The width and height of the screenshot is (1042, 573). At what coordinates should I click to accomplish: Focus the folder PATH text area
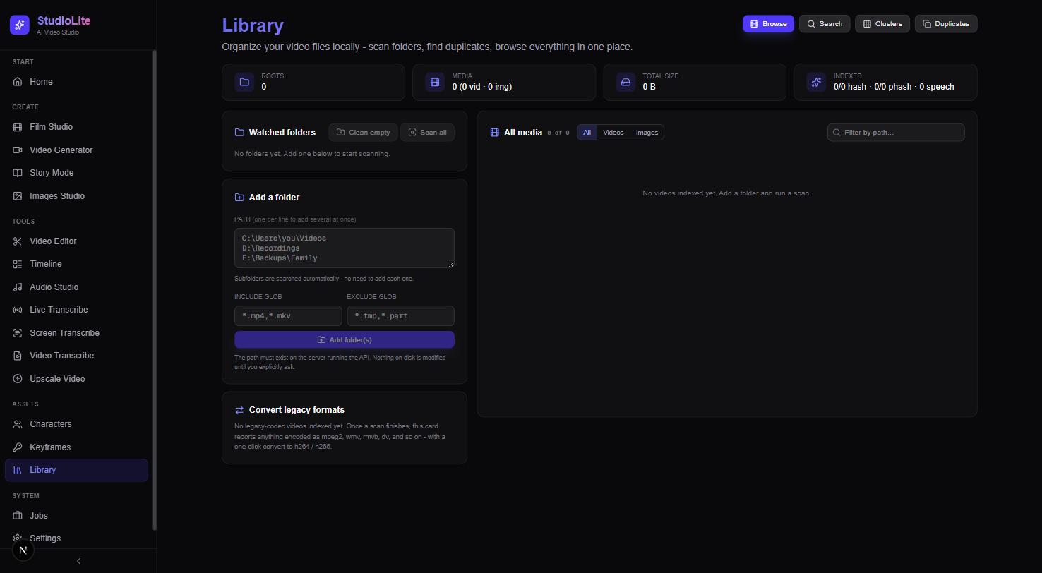345,248
